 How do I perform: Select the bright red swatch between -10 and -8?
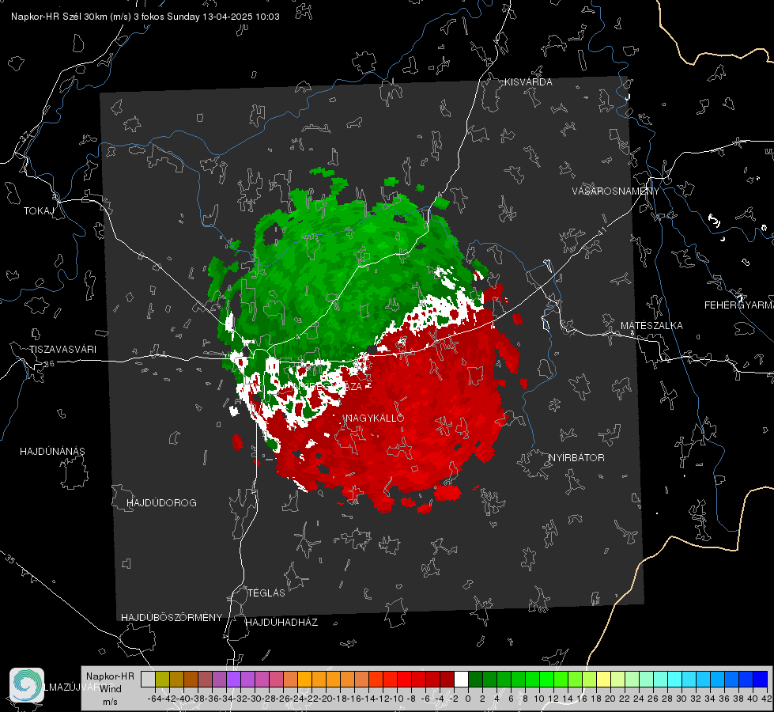pos(404,679)
